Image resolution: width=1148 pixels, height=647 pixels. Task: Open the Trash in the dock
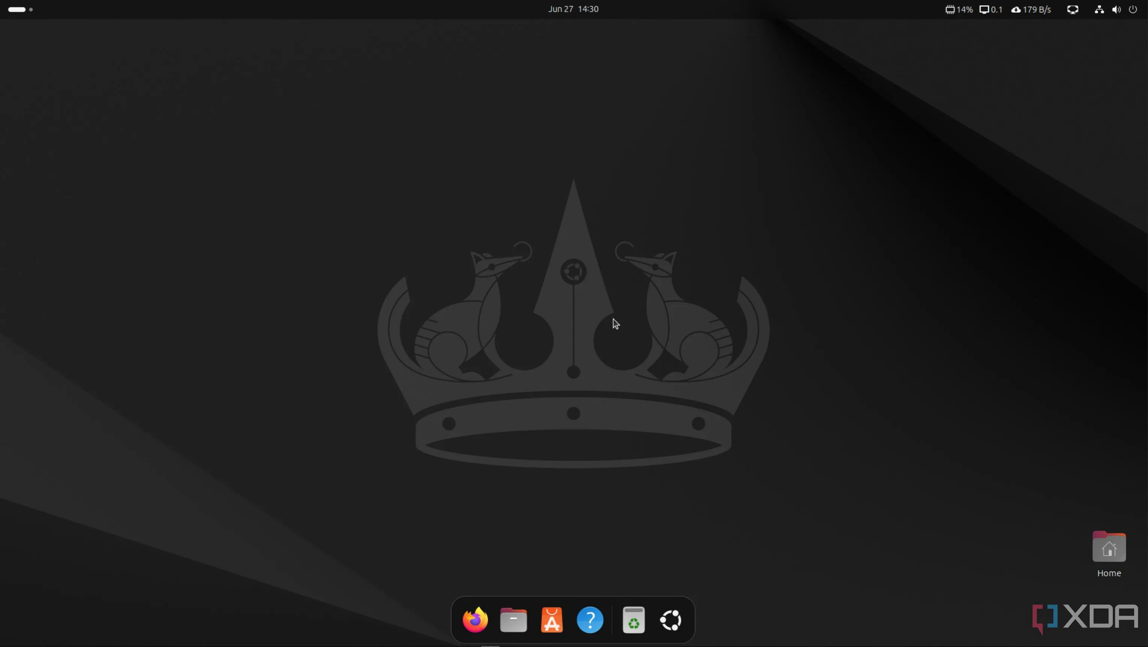click(x=634, y=620)
